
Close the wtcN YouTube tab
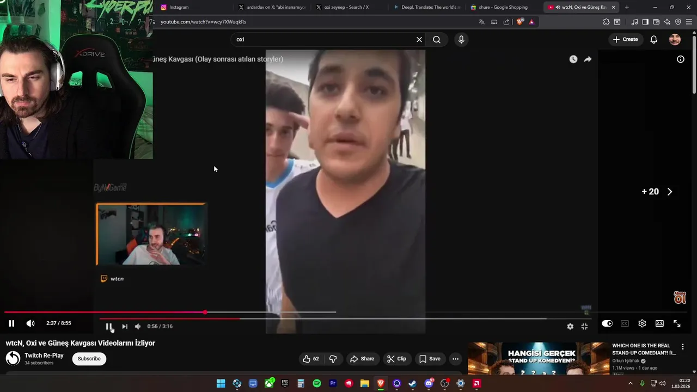[x=614, y=7]
